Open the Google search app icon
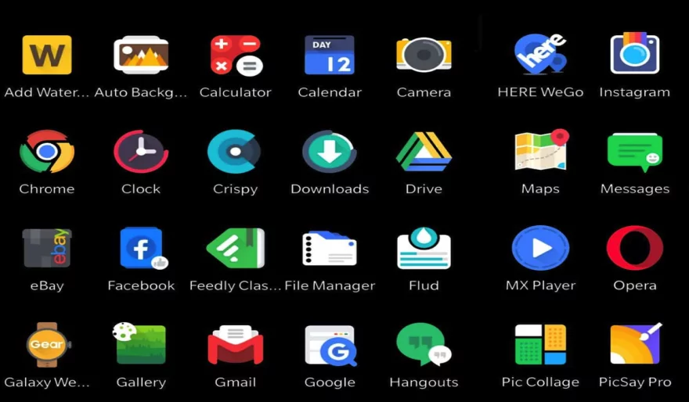 click(331, 346)
